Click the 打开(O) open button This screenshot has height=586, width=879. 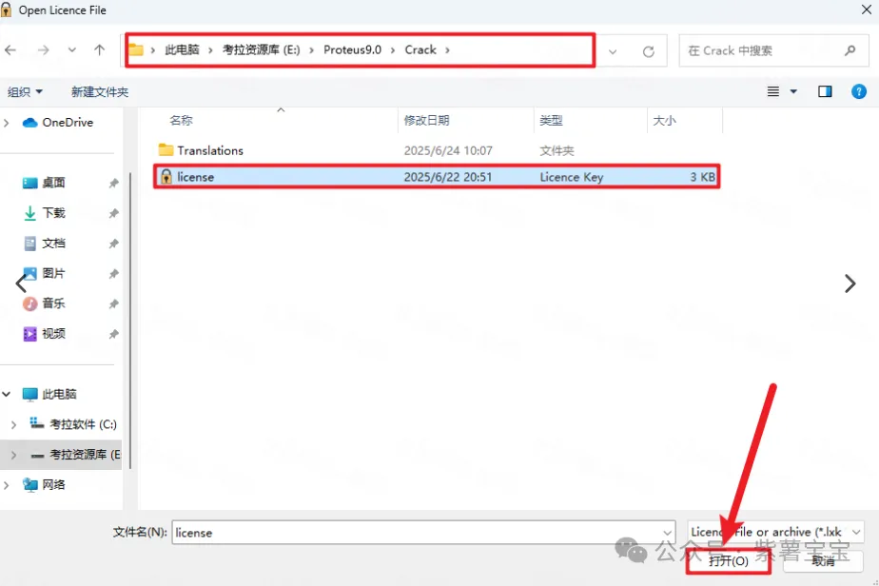(x=729, y=561)
